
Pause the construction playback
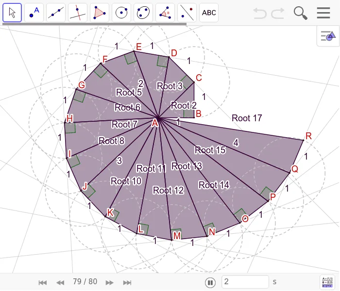pos(210,283)
